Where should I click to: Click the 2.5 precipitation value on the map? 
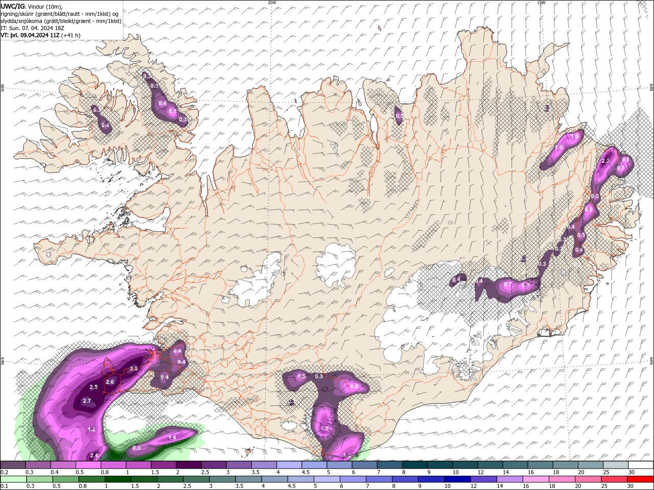click(x=94, y=387)
